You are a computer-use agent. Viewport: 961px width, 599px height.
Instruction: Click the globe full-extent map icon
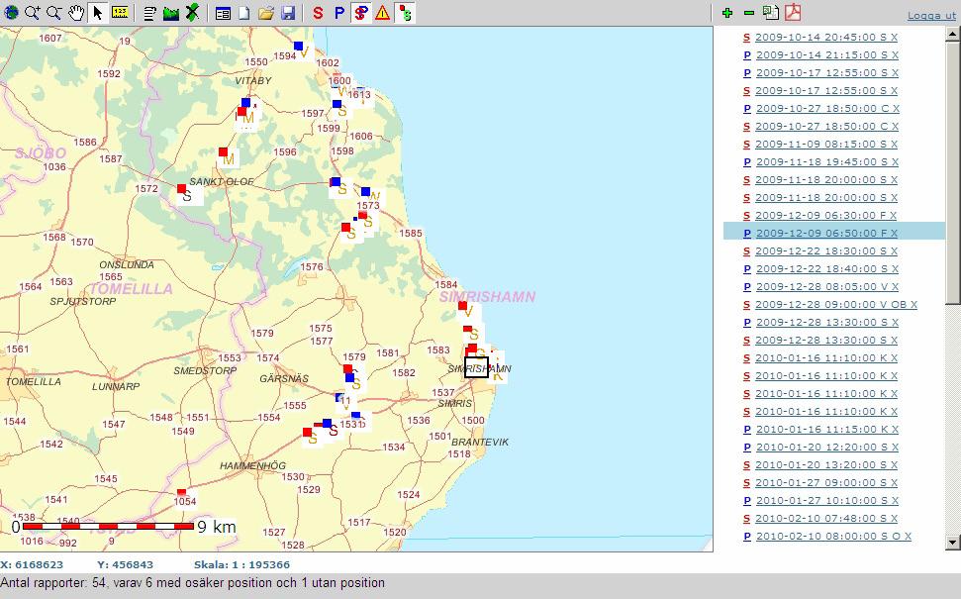click(x=11, y=12)
